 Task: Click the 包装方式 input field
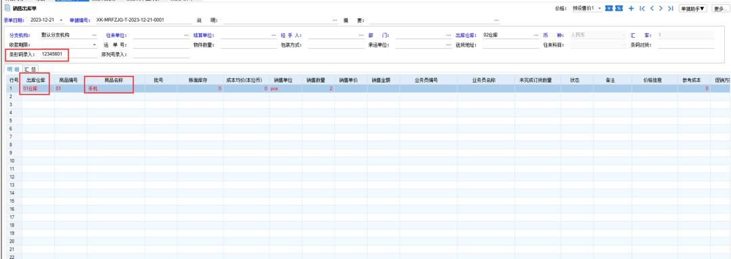(x=336, y=45)
